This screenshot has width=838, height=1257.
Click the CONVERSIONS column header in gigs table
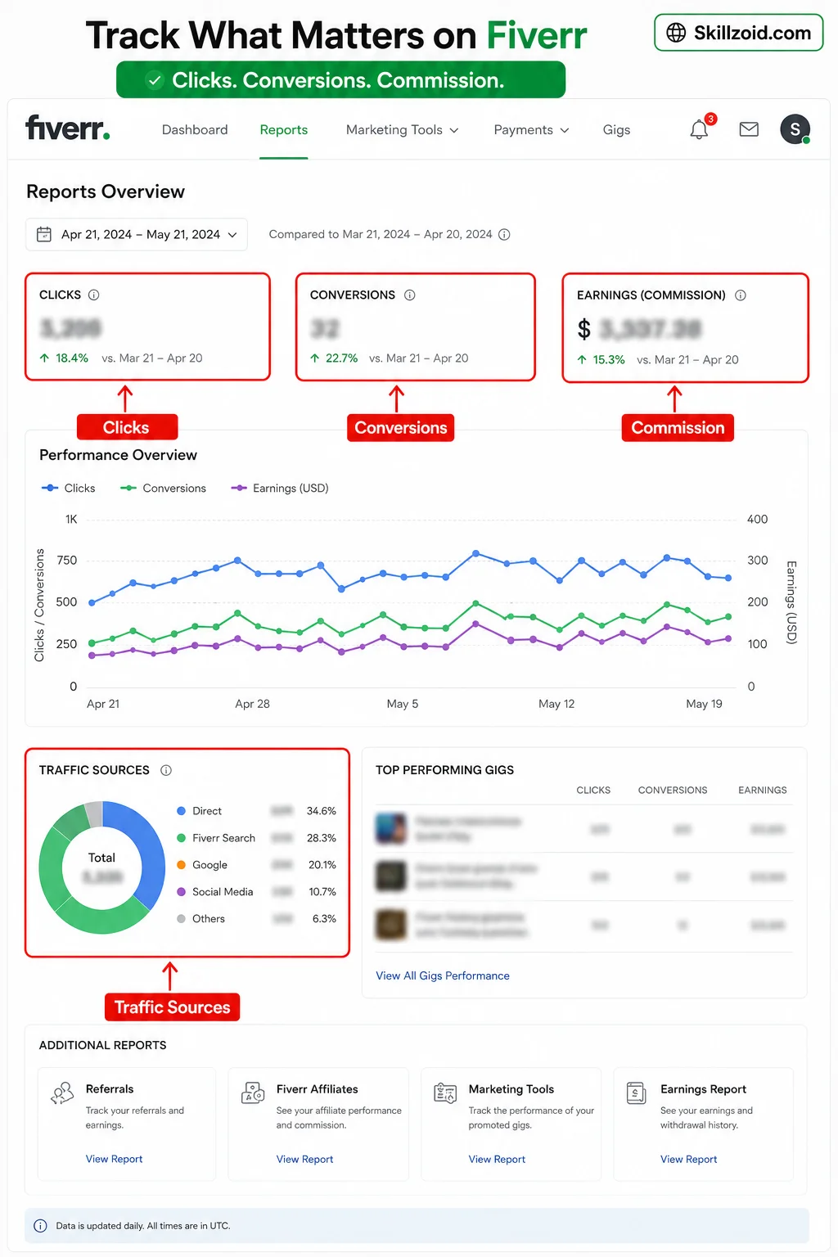tap(673, 790)
